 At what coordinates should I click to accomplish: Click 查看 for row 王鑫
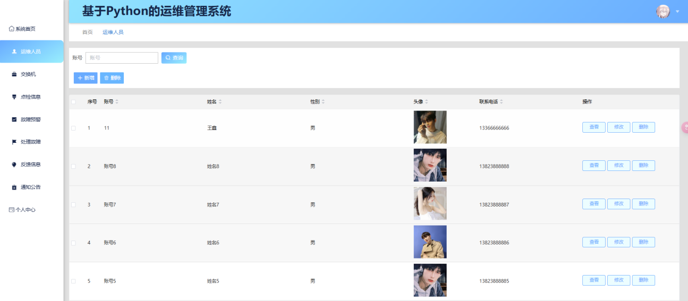coord(594,127)
